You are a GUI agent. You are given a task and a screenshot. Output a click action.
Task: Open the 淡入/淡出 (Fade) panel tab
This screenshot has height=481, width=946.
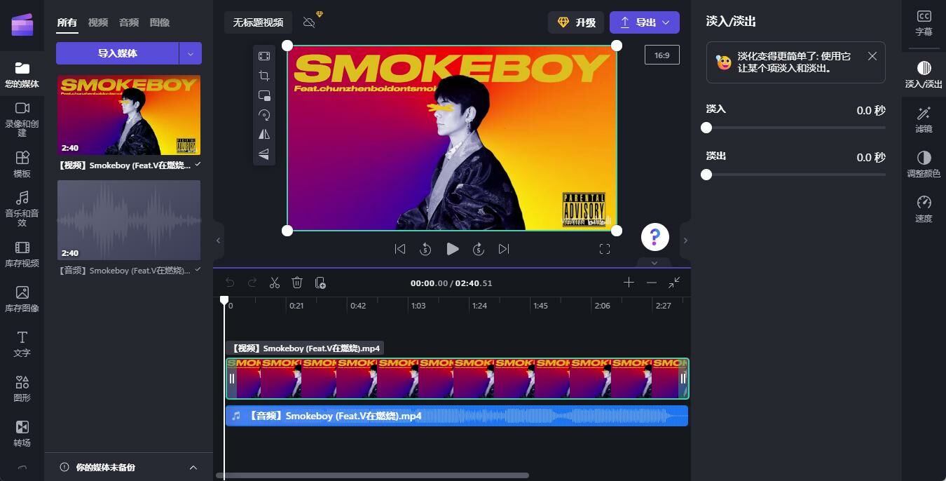[x=924, y=74]
